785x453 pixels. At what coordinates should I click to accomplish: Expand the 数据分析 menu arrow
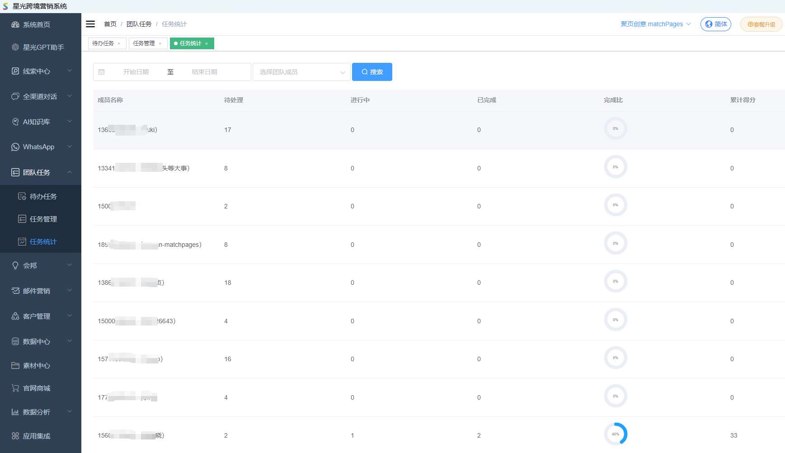(x=70, y=411)
